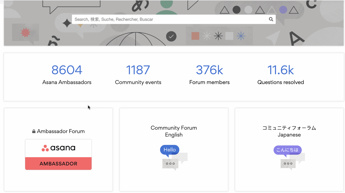Click the 1187 events count
Screen dimensions: 345x193
(138, 70)
